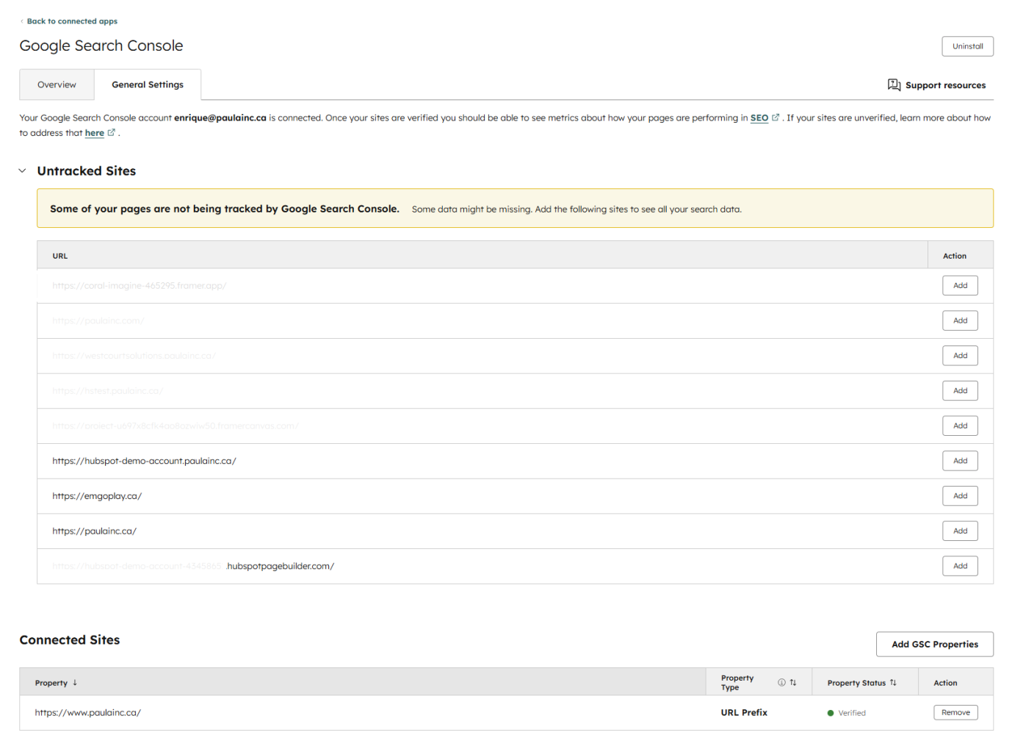Add the emgoplay.ca site
This screenshot has height=735, width=1012.
pos(960,496)
